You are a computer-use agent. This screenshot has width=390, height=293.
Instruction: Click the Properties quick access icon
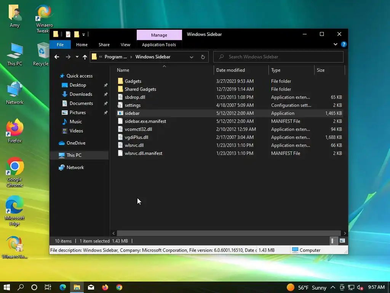pyautogui.click(x=68, y=34)
